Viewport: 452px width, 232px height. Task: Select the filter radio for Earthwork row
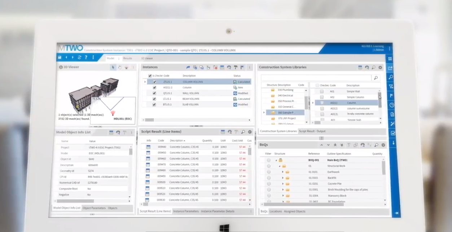click(x=269, y=172)
